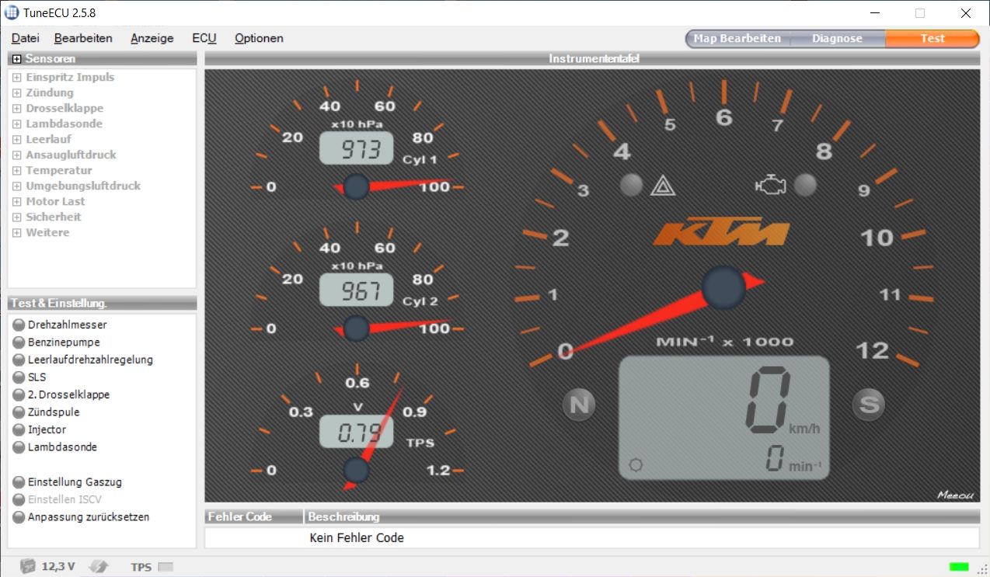This screenshot has width=990, height=577.
Task: Click the hazard triangle warning icon
Action: point(663,185)
